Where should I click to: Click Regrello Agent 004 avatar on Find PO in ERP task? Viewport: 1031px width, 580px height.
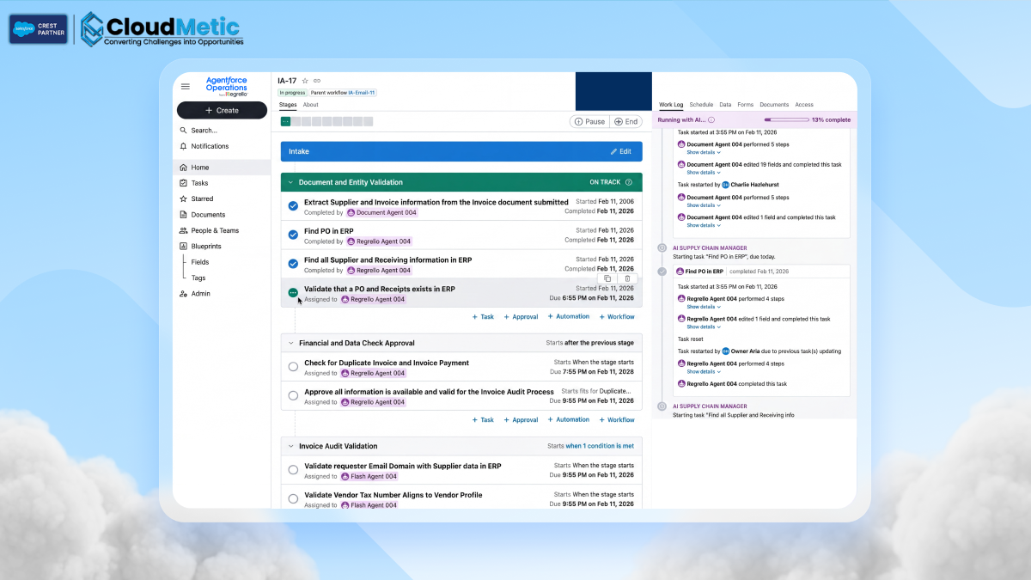click(x=351, y=241)
